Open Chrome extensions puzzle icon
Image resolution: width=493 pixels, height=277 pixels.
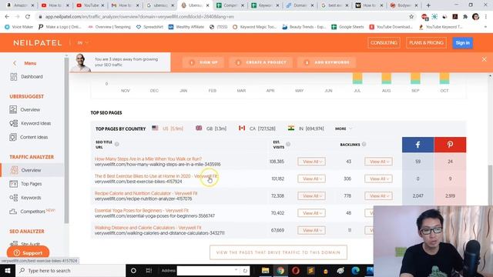pyautogui.click(x=465, y=17)
